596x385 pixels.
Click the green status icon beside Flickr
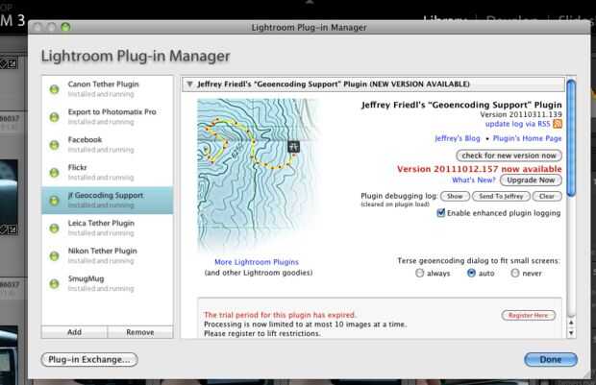pos(55,173)
